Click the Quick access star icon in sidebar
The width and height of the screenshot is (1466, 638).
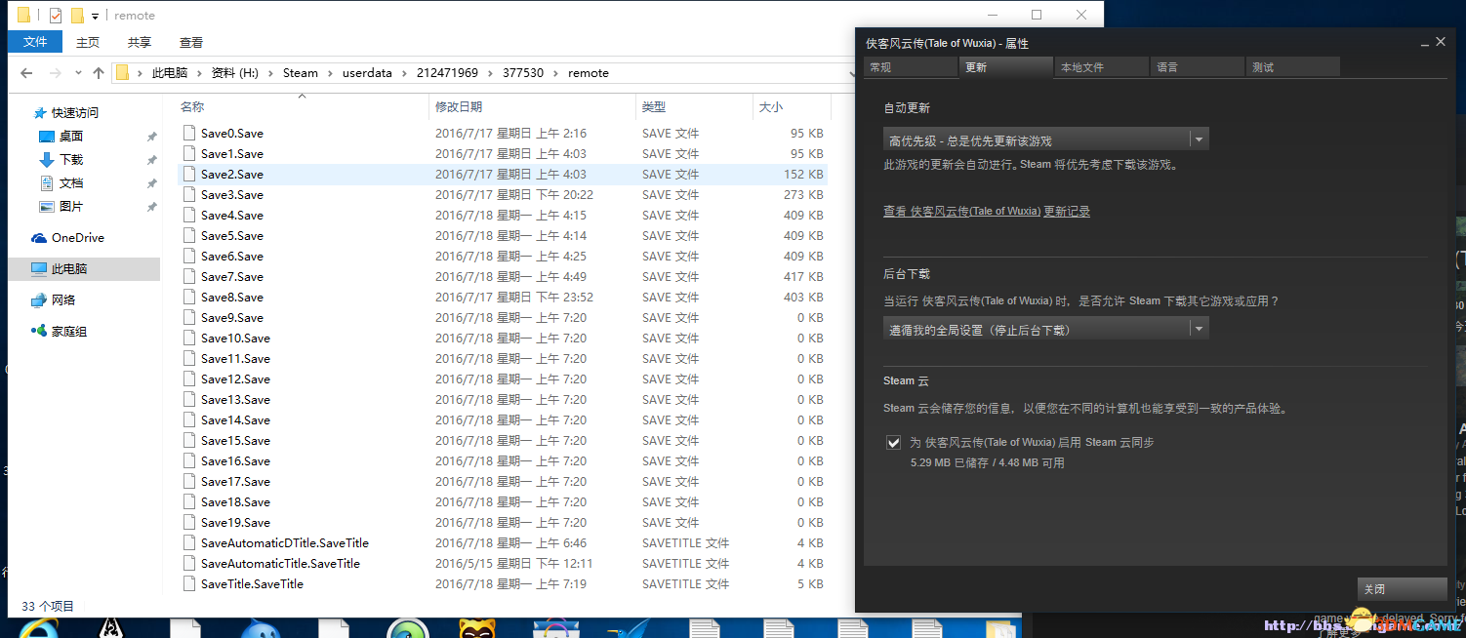tap(40, 113)
